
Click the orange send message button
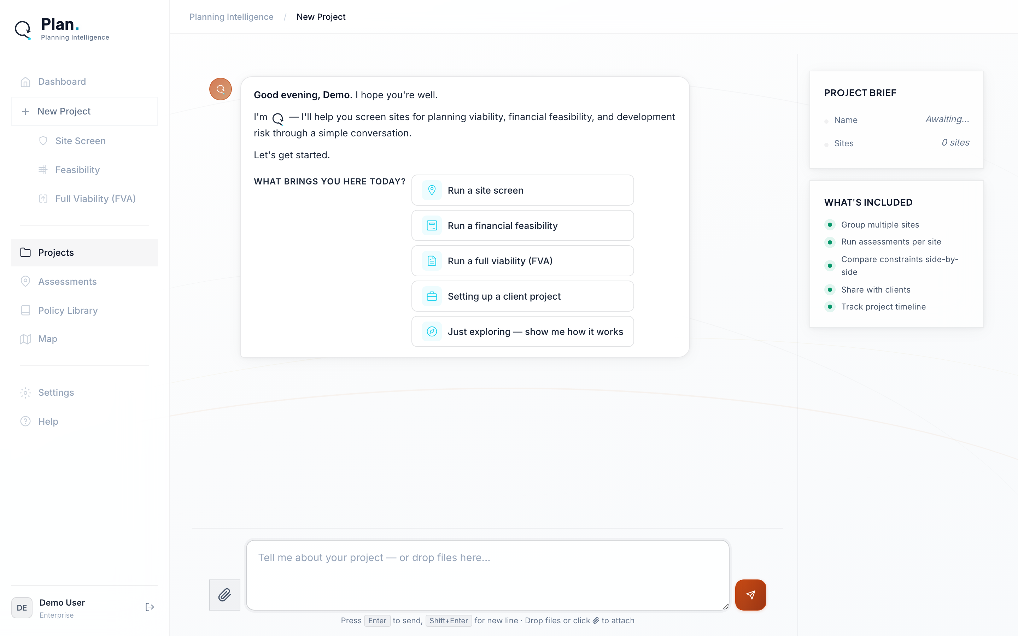(750, 595)
